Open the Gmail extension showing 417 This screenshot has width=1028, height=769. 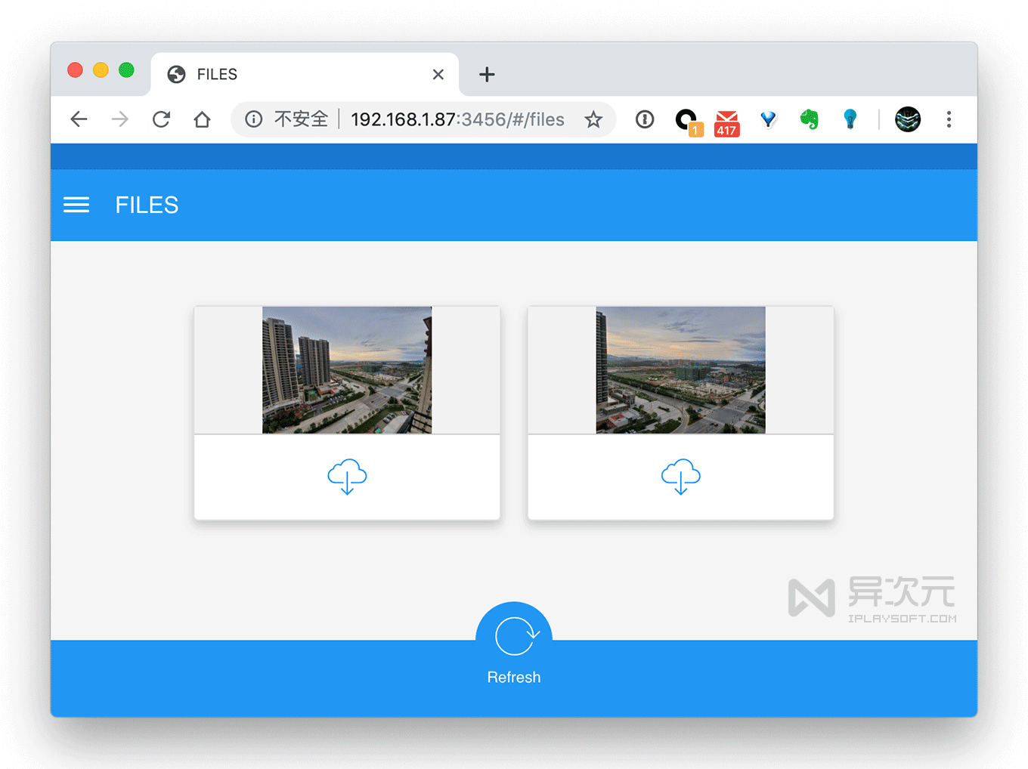[x=726, y=122]
